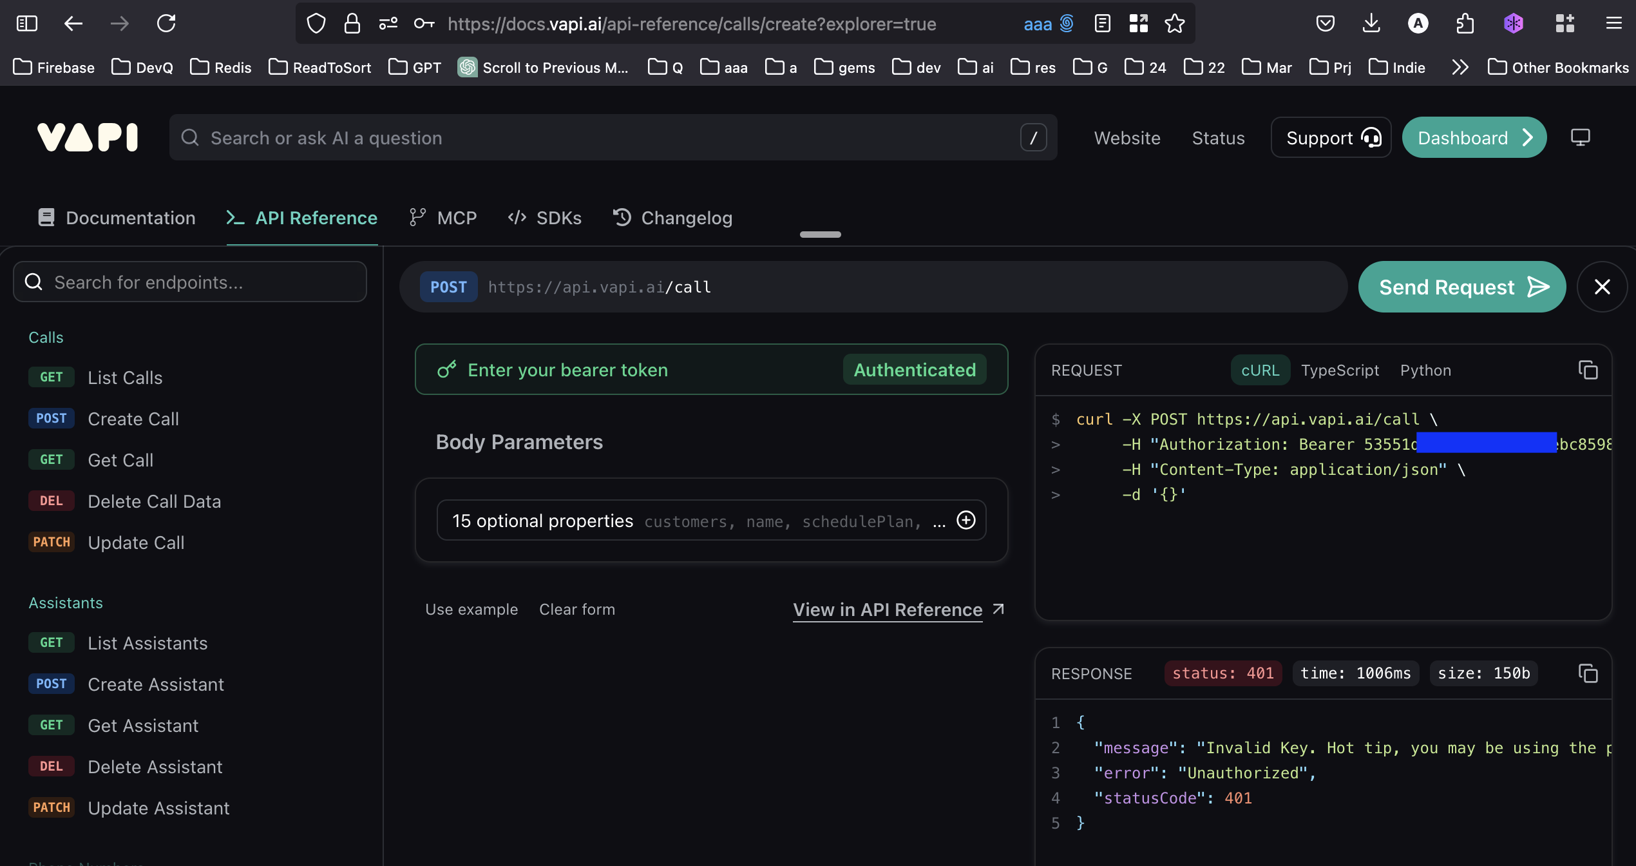Open the extensions puzzle icon
This screenshot has height=866, width=1636.
point(1465,24)
